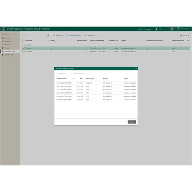
Task: Click File-Level Recovery in the dialog toolbar
Action: coord(78,74)
